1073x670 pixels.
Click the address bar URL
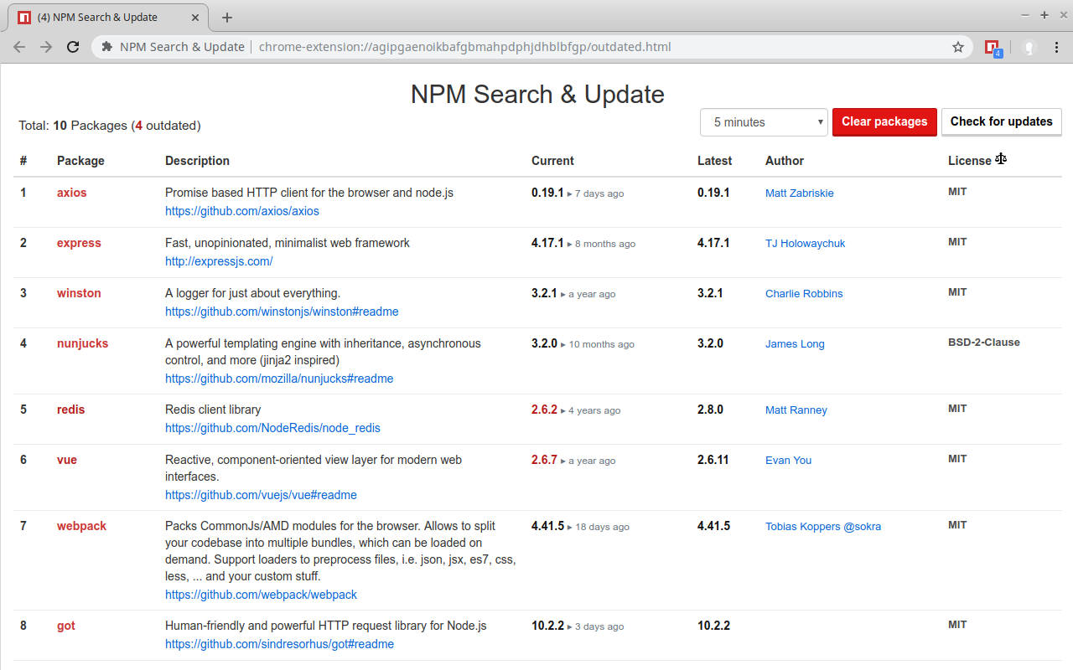tap(464, 47)
